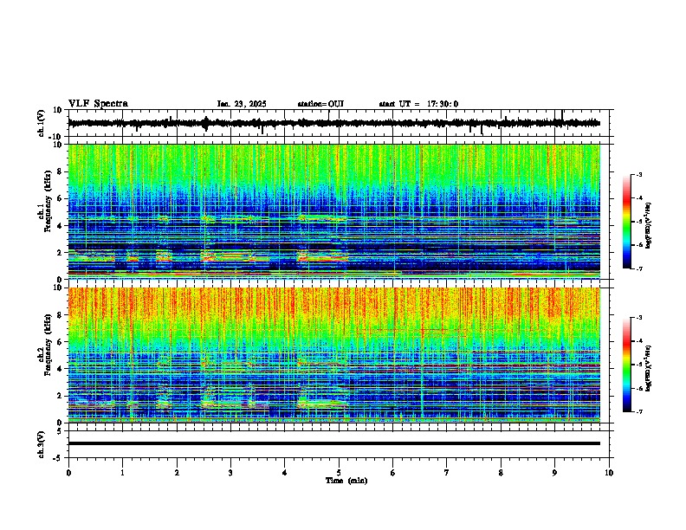This screenshot has width=686, height=530.
Task: Click the "ch.3(V)" axis label
Action: coord(42,444)
